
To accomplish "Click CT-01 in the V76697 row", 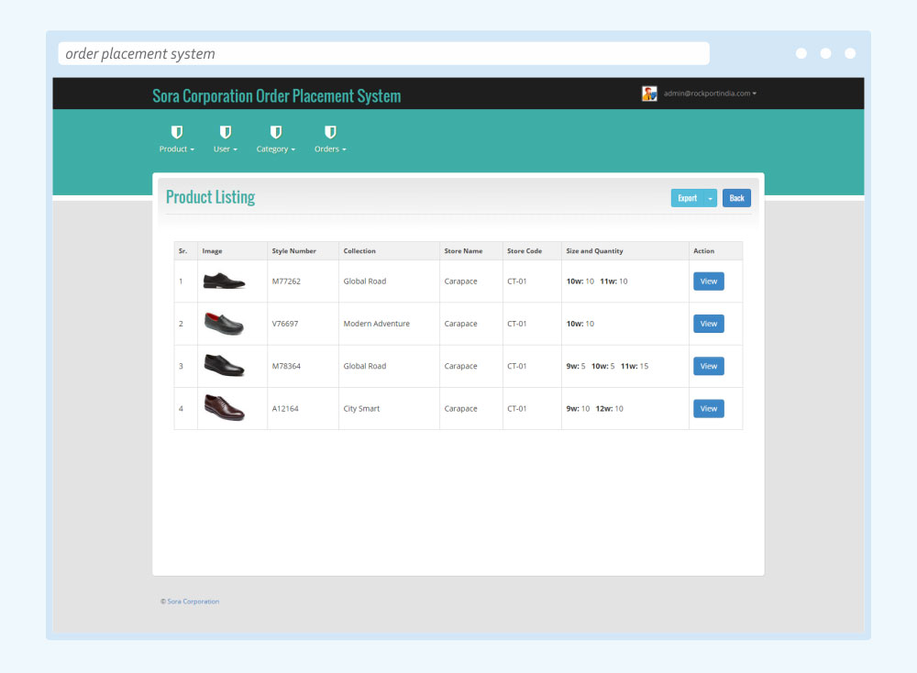I will 517,324.
